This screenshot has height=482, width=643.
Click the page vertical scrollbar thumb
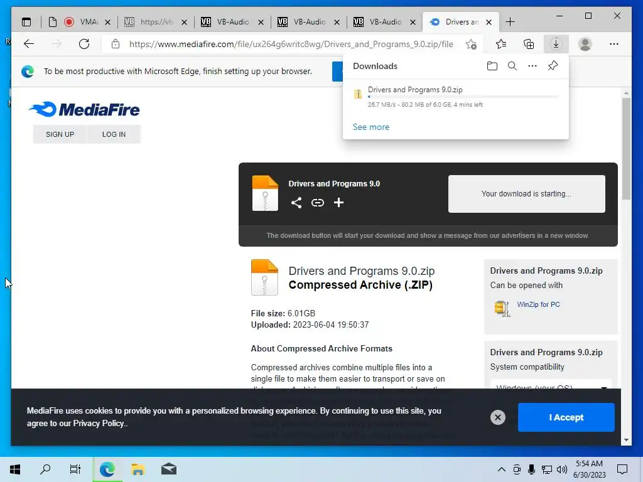(626, 148)
